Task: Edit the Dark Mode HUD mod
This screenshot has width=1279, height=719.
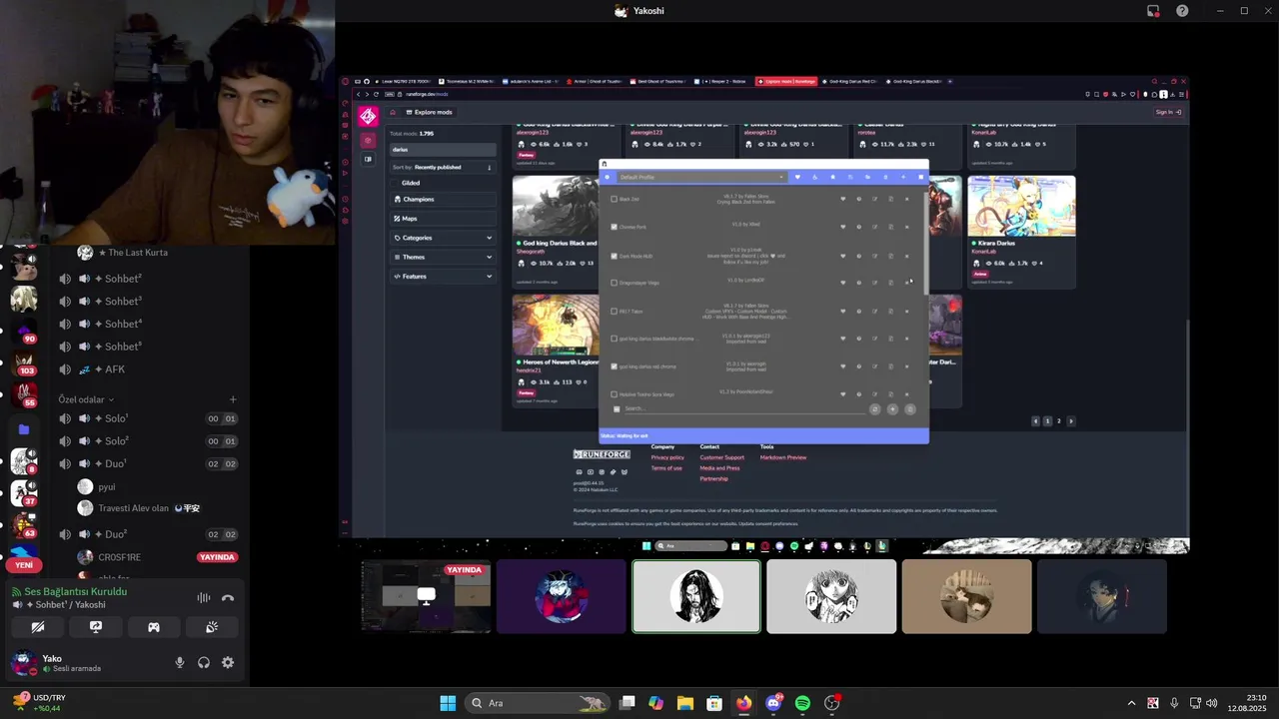Action: (874, 256)
